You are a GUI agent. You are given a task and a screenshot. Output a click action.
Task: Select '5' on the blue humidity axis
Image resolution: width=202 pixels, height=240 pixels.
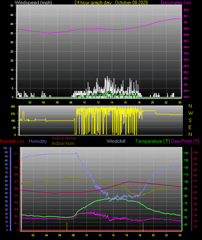point(7,226)
